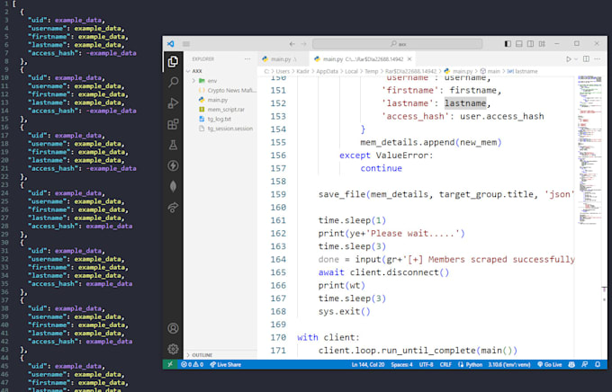Image resolution: width=612 pixels, height=392 pixels.
Task: Click the Users breadcrumb segment
Action: click(x=283, y=71)
